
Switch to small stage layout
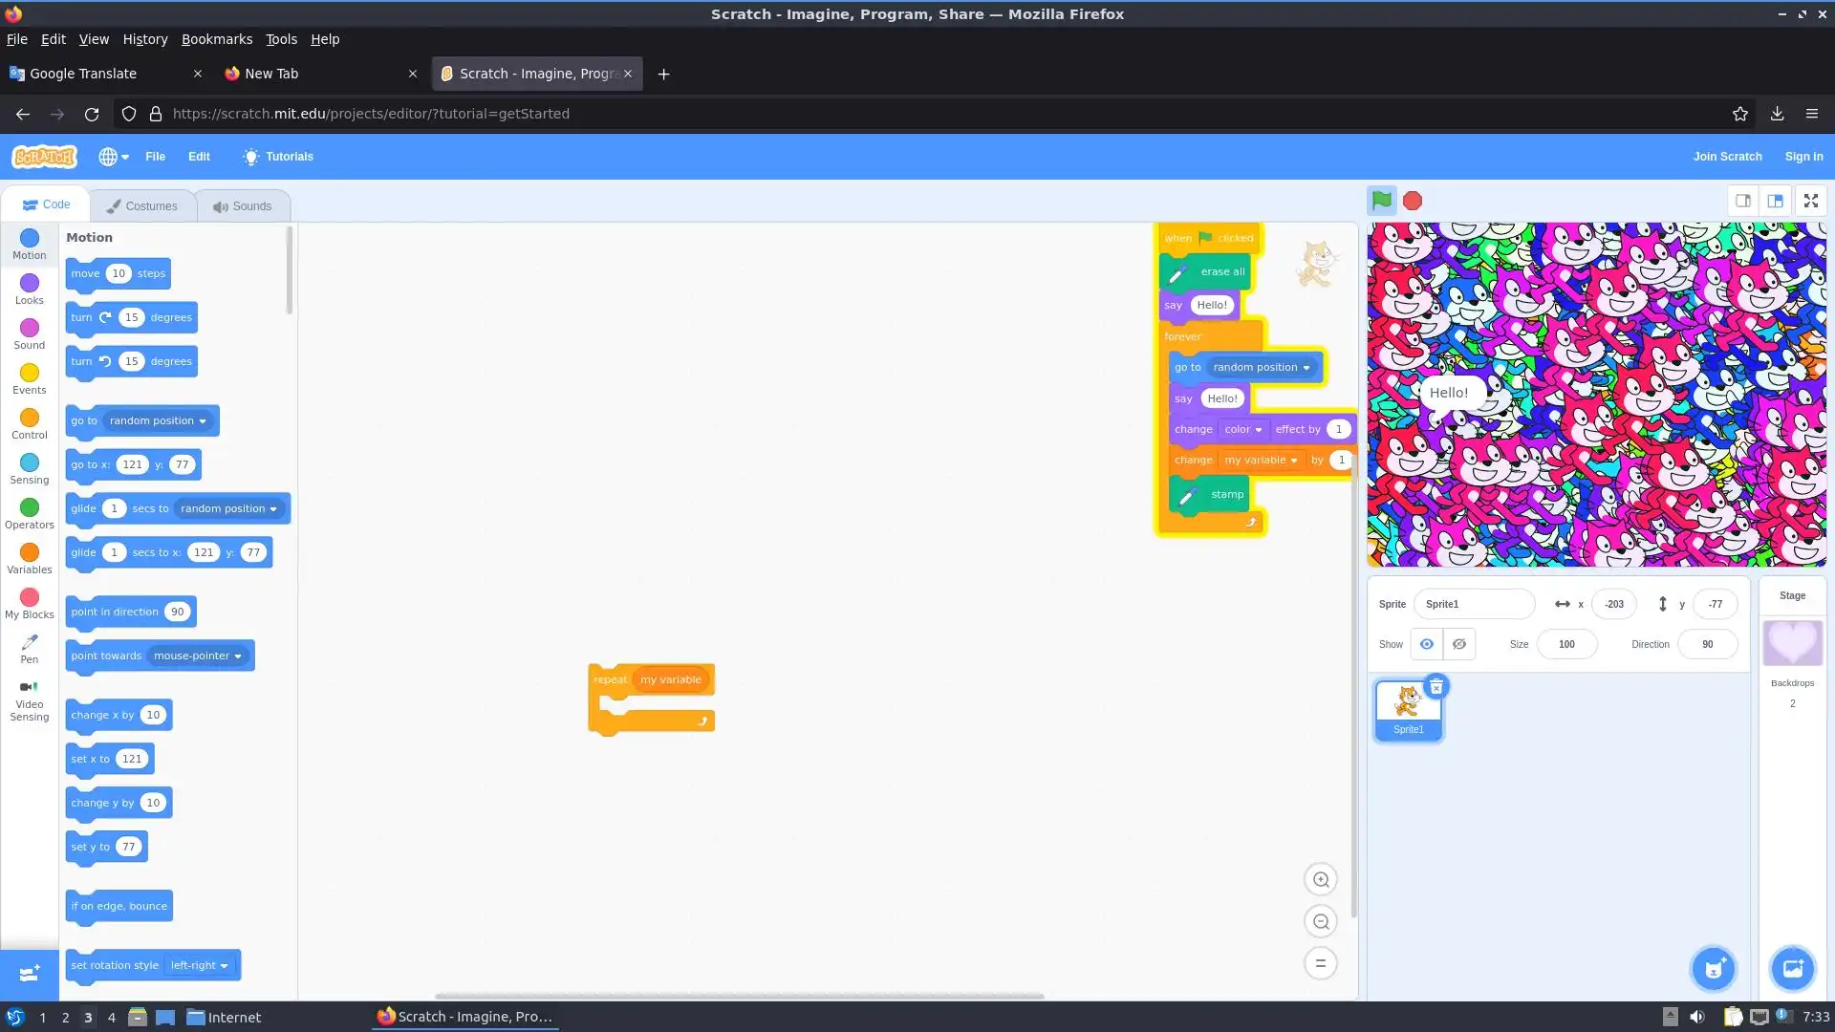(x=1743, y=201)
